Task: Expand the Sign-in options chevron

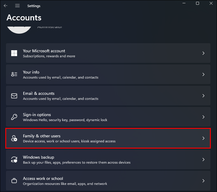Action: pyautogui.click(x=203, y=117)
